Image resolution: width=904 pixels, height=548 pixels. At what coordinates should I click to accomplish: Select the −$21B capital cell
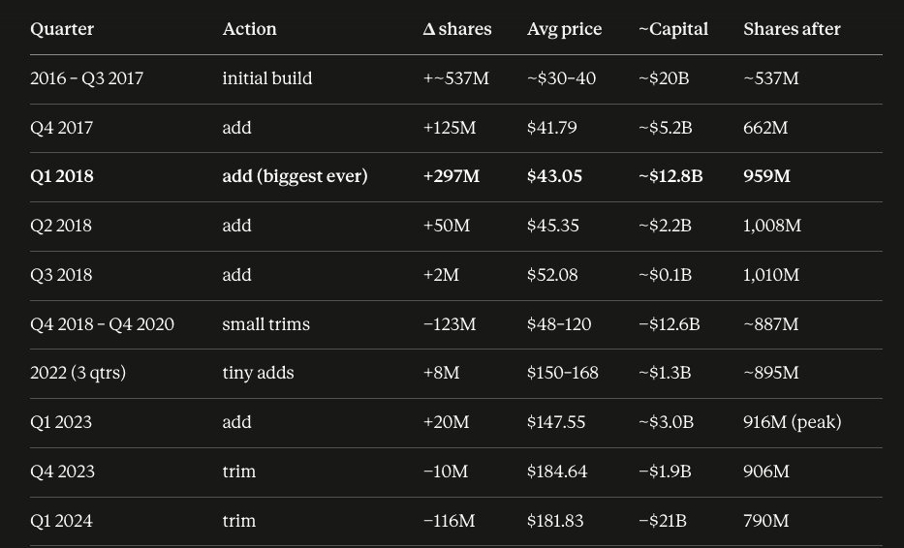[663, 521]
